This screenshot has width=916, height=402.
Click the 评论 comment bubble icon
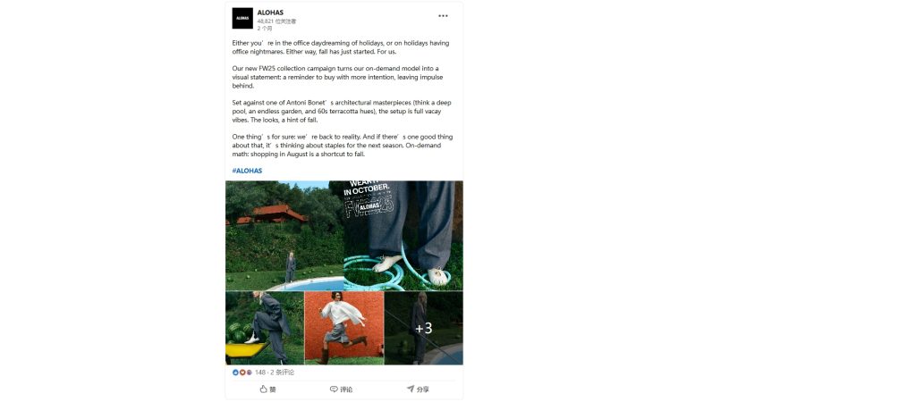coord(334,389)
